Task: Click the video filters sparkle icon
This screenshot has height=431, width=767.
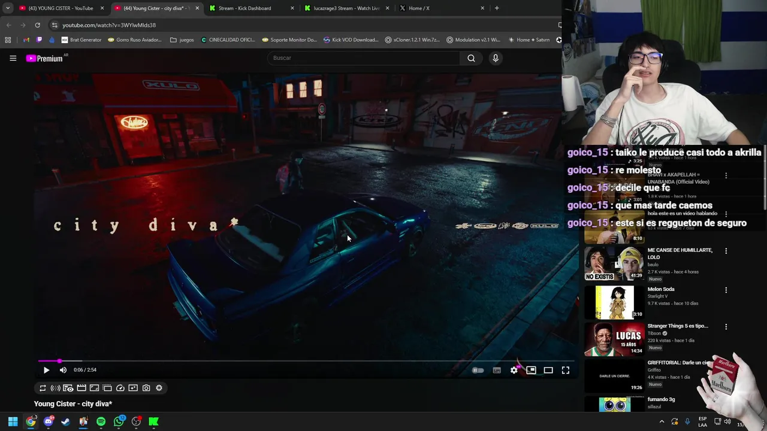Action: click(133, 388)
